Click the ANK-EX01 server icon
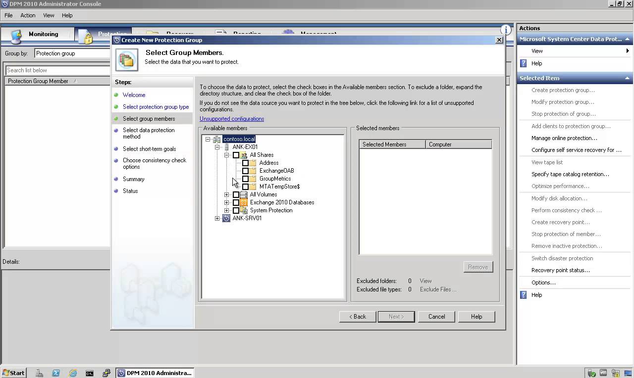The height and width of the screenshot is (378, 634). click(226, 147)
